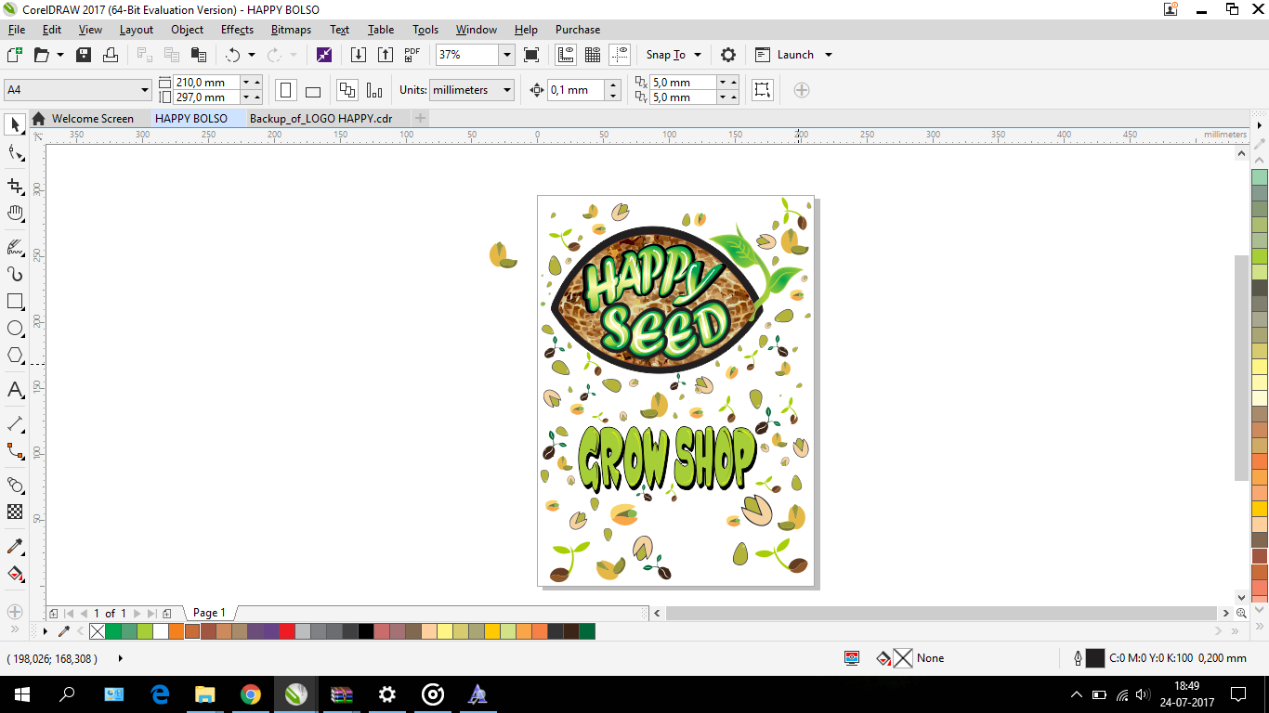Select the Freehand drawing tool
1269x713 pixels.
point(15,247)
